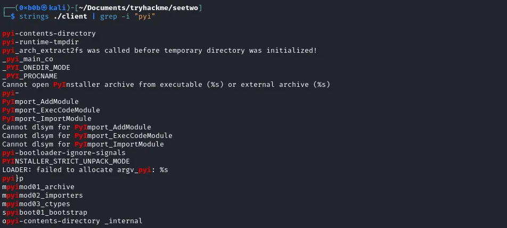Click the 'PyImport_ExecCodeModule' output line
507x228 pixels.
(51, 110)
